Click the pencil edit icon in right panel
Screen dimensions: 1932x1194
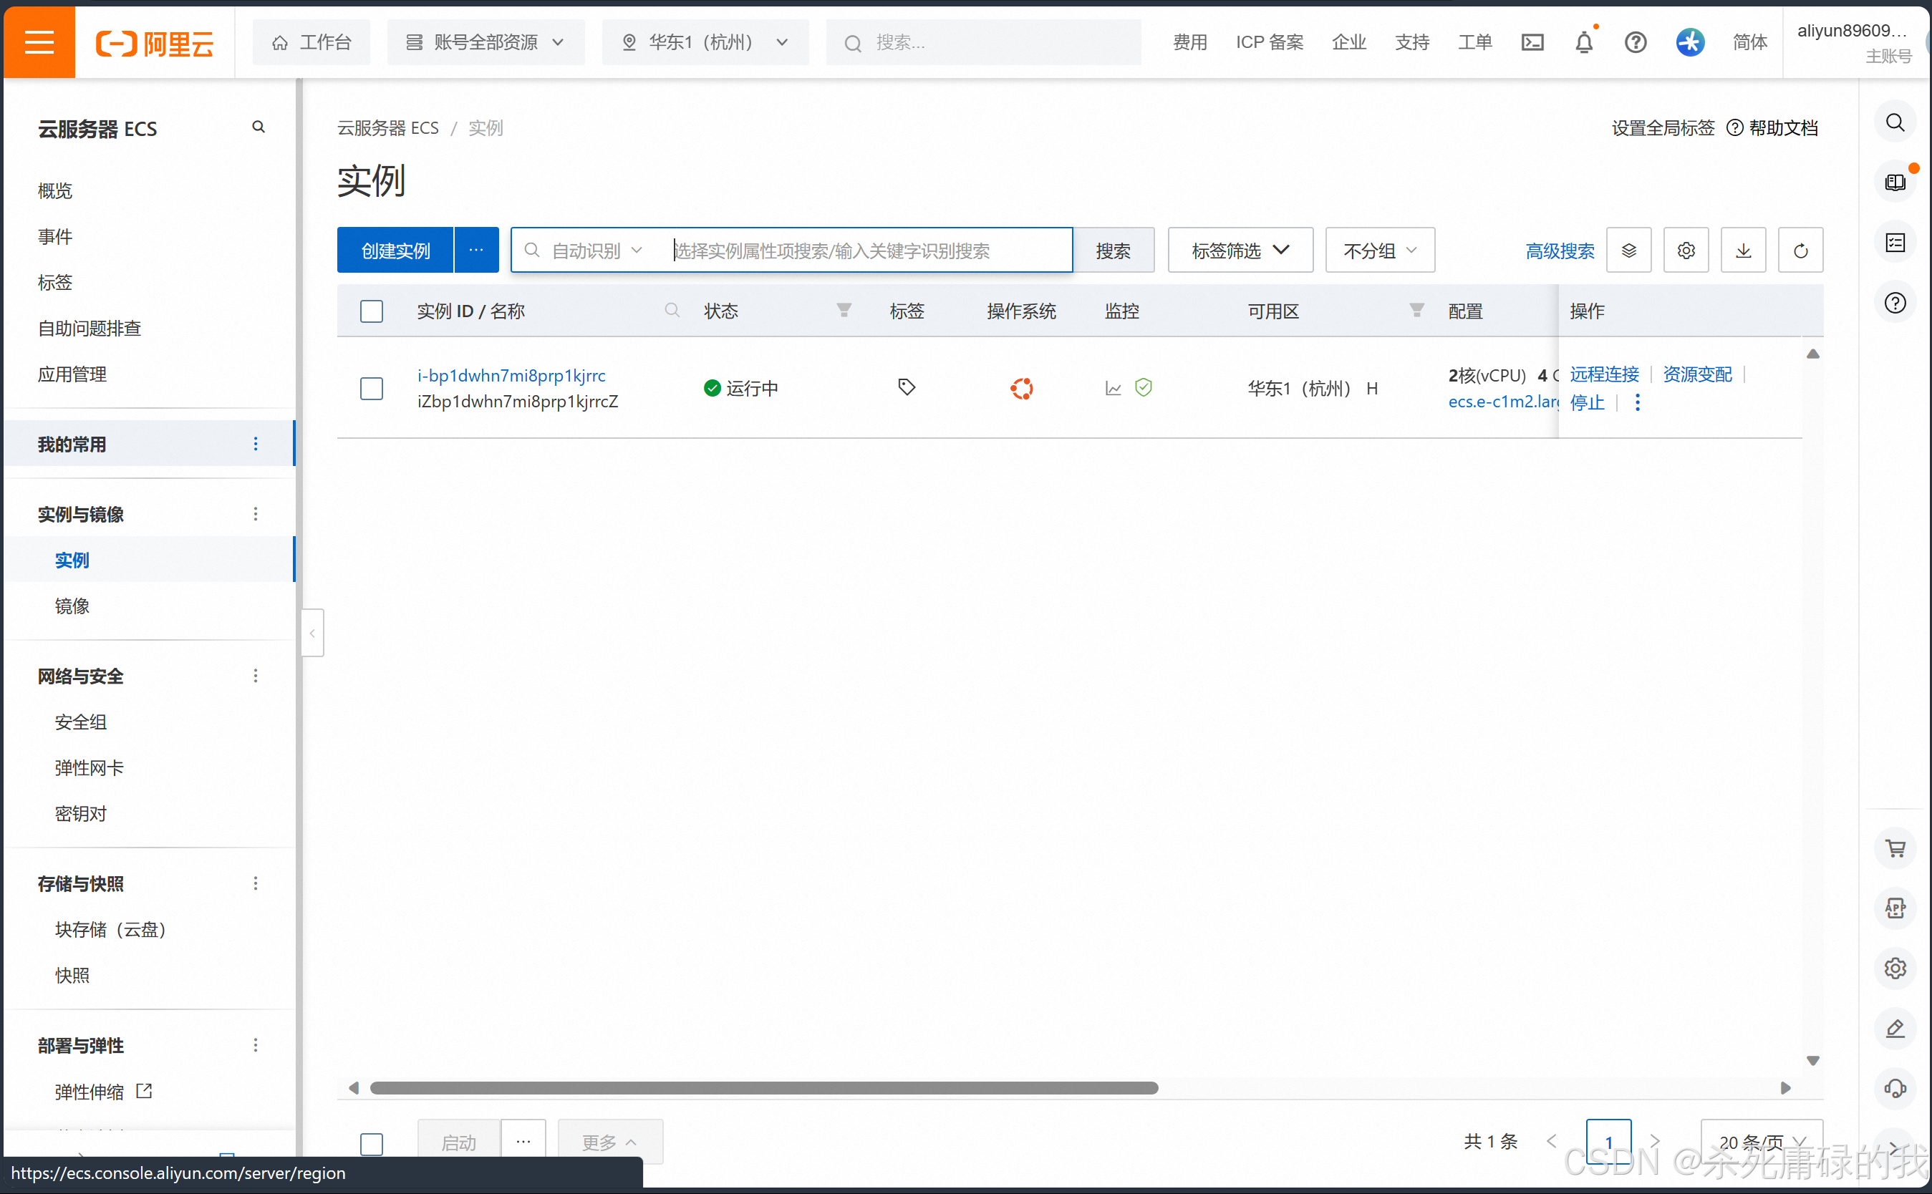click(x=1895, y=1029)
